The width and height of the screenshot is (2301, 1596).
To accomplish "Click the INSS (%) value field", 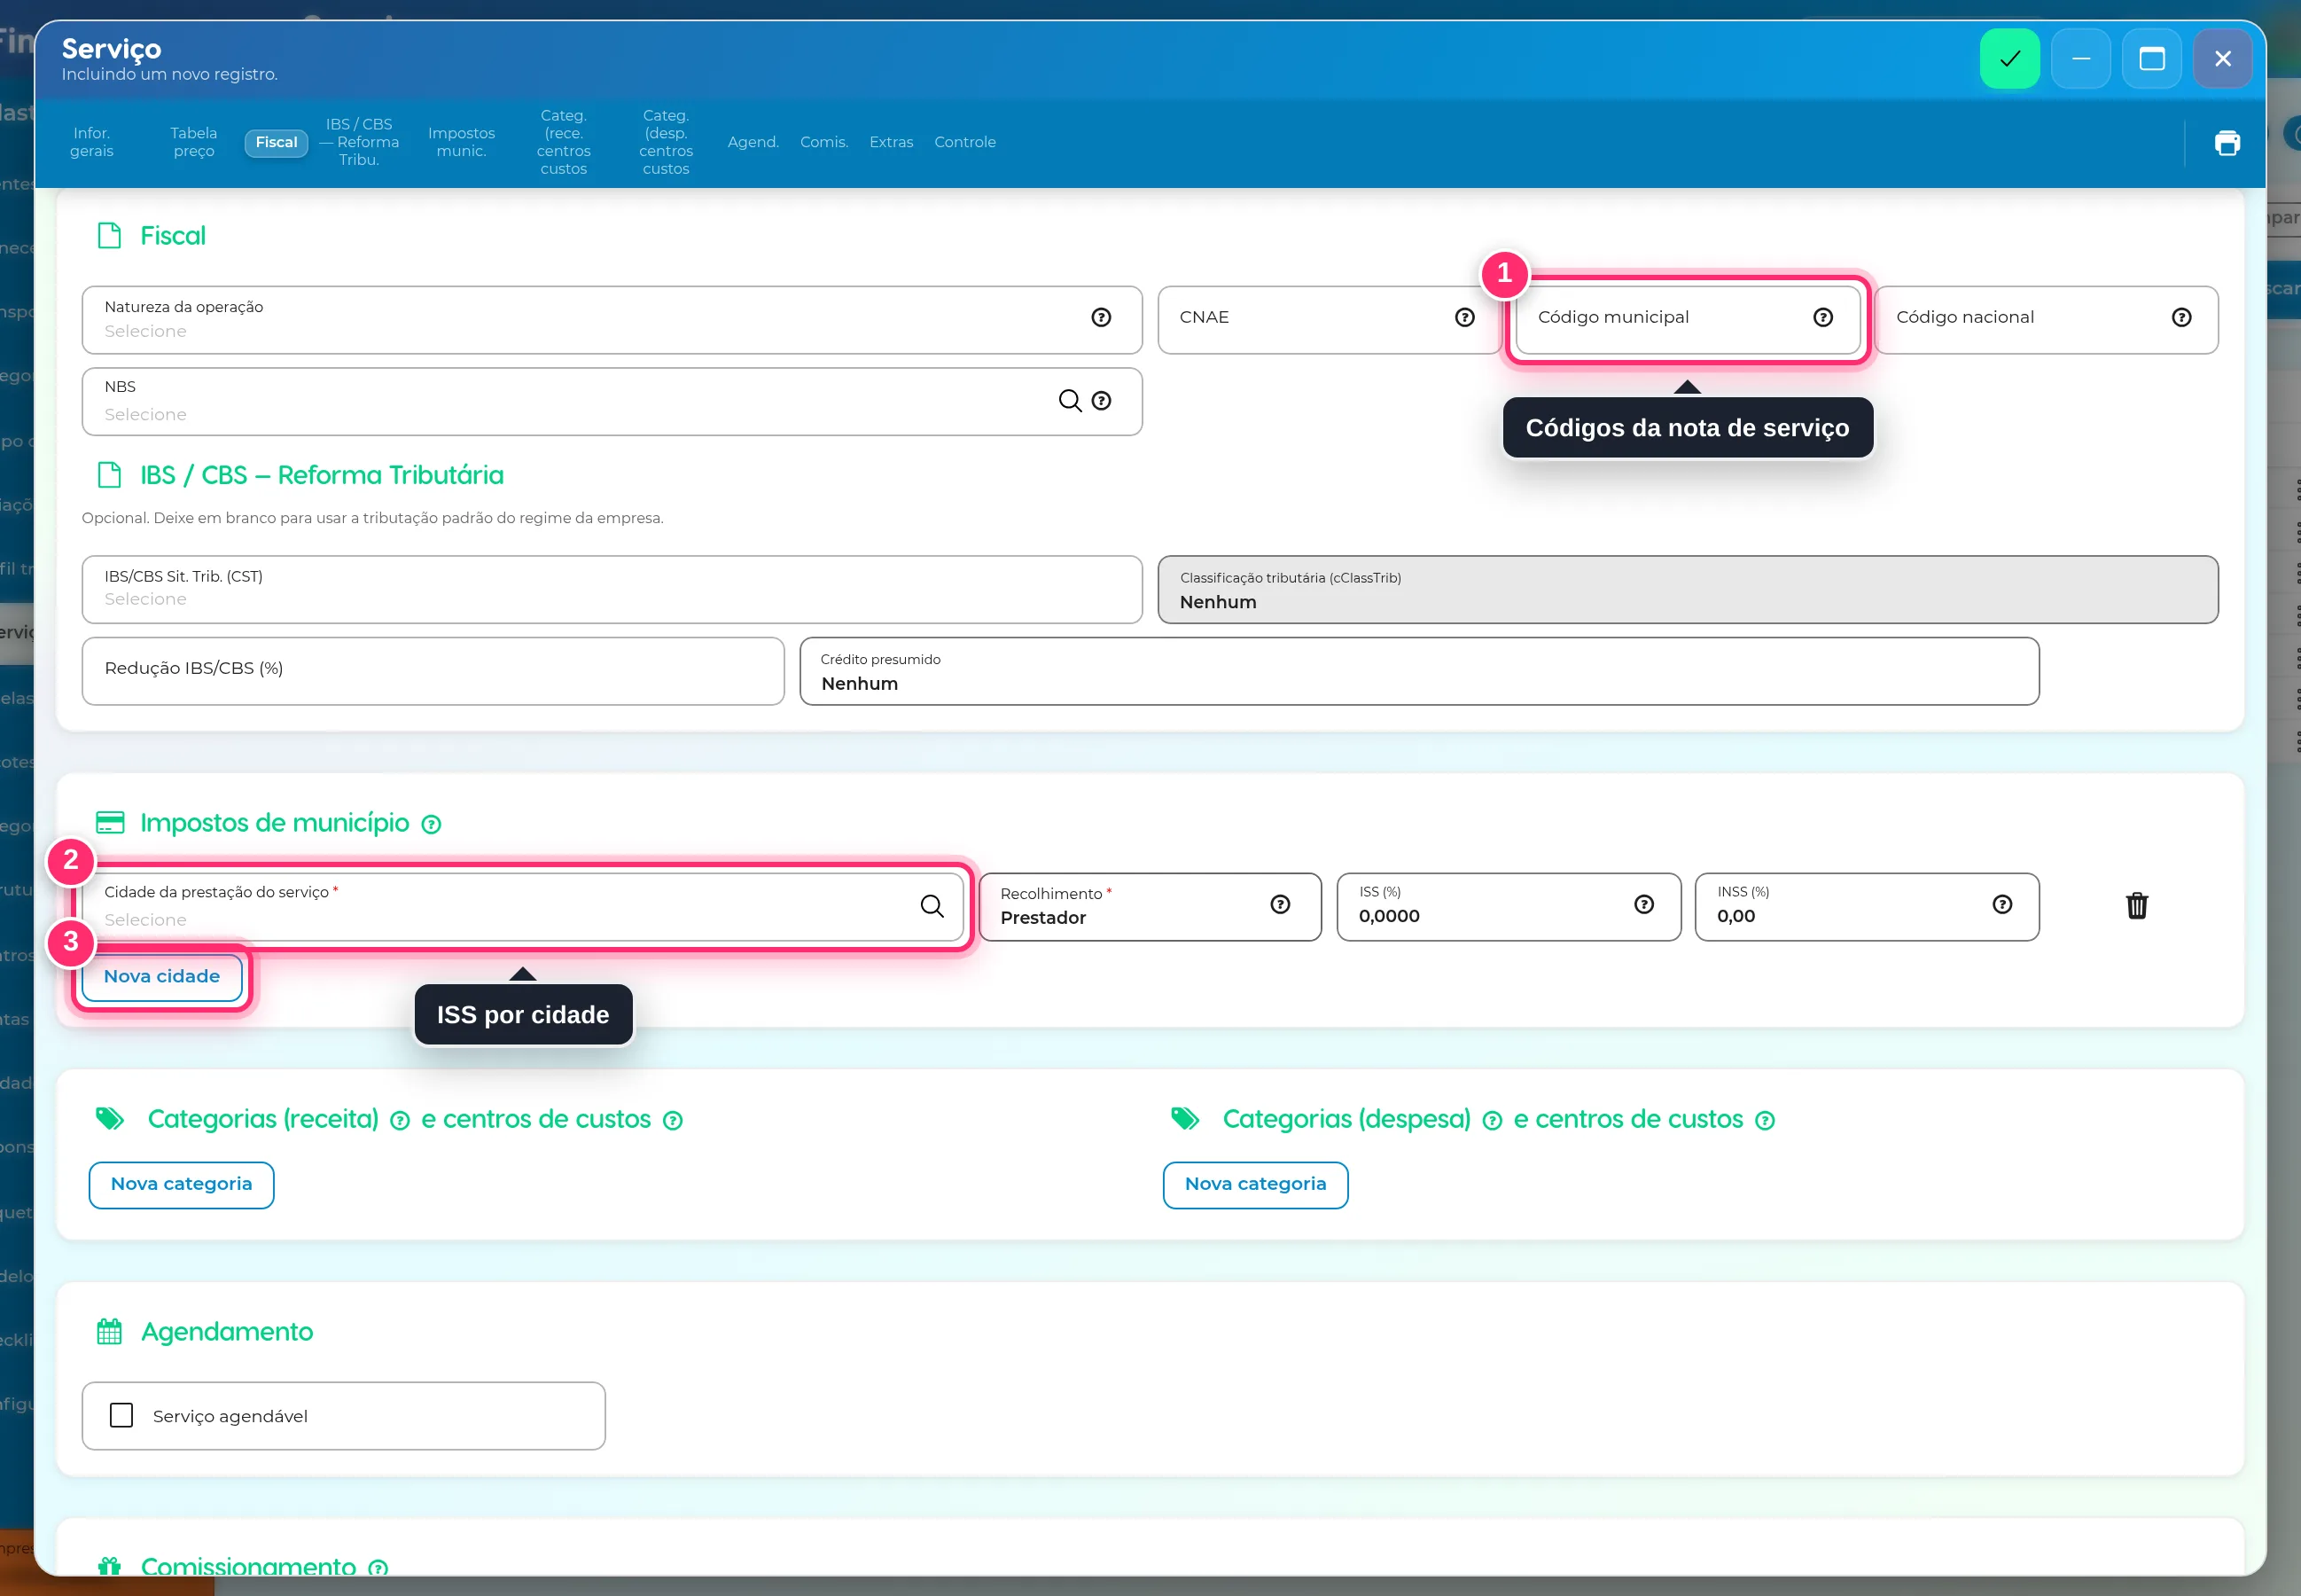I will click(x=1868, y=907).
